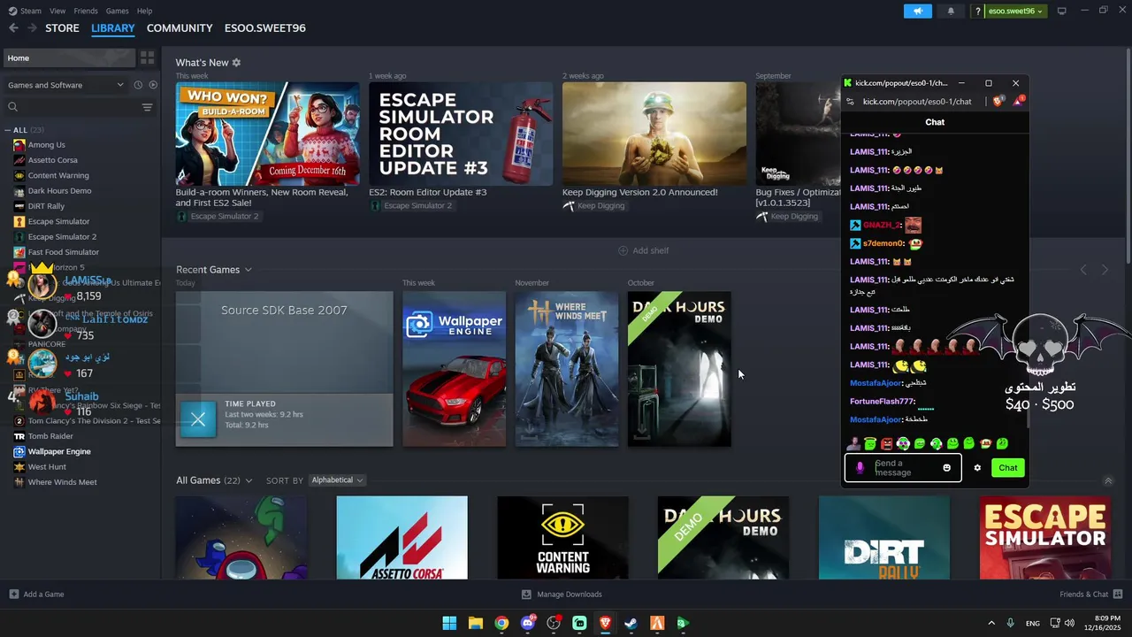Screen dimensions: 1132x637
Task: Filter library by ready to play icon
Action: [x=153, y=85]
